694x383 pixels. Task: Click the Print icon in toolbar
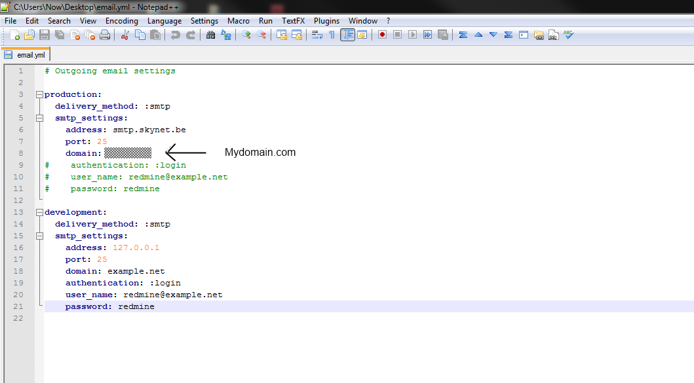point(105,35)
